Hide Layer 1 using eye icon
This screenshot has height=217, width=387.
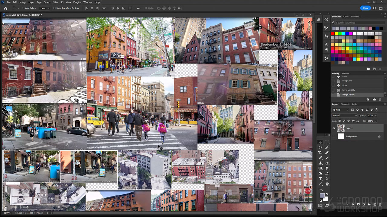tap(334, 128)
